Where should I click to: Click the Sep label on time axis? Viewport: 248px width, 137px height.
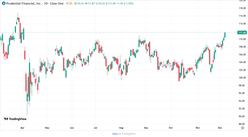(146, 128)
